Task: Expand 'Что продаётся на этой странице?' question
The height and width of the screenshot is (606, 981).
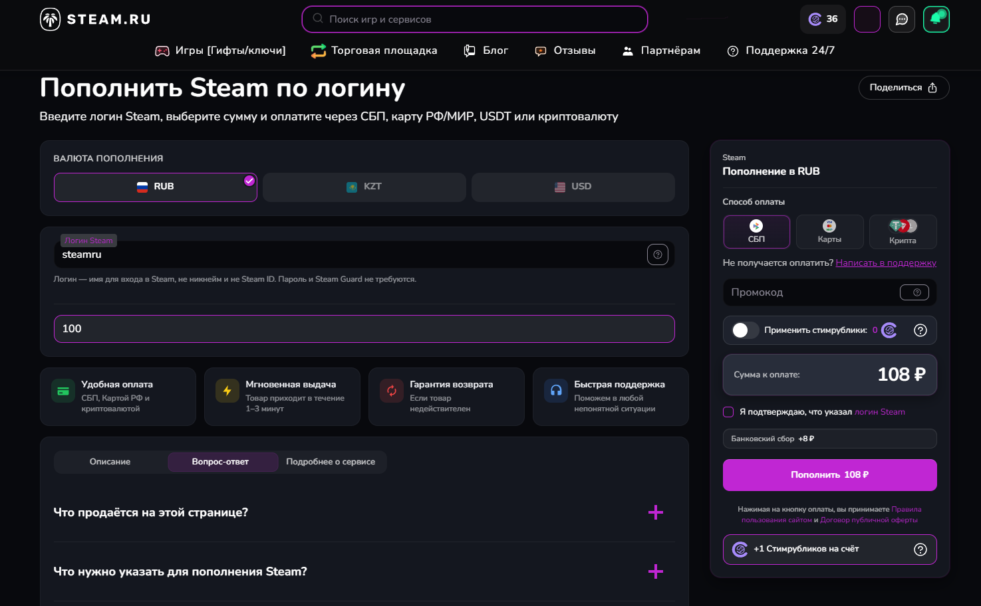Action: [364, 512]
